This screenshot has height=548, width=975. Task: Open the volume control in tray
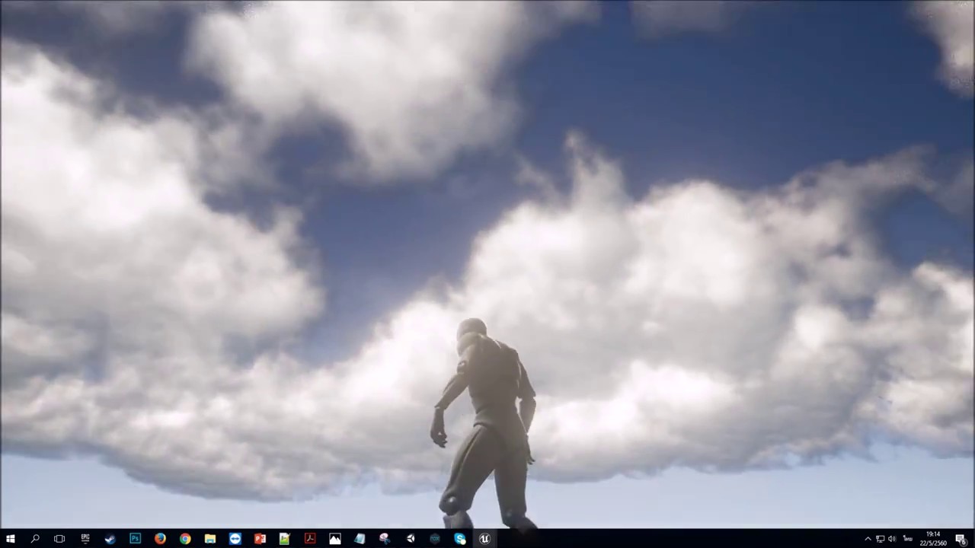(x=892, y=539)
